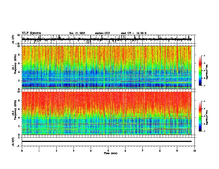Click the ch.2 color bar log(PSD) label
Image resolution: width=219 pixels, height=169 pixels.
click(207, 117)
